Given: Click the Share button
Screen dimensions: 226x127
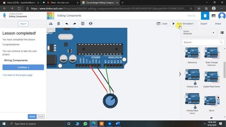Looking at the screenshot, I should click(218, 24).
